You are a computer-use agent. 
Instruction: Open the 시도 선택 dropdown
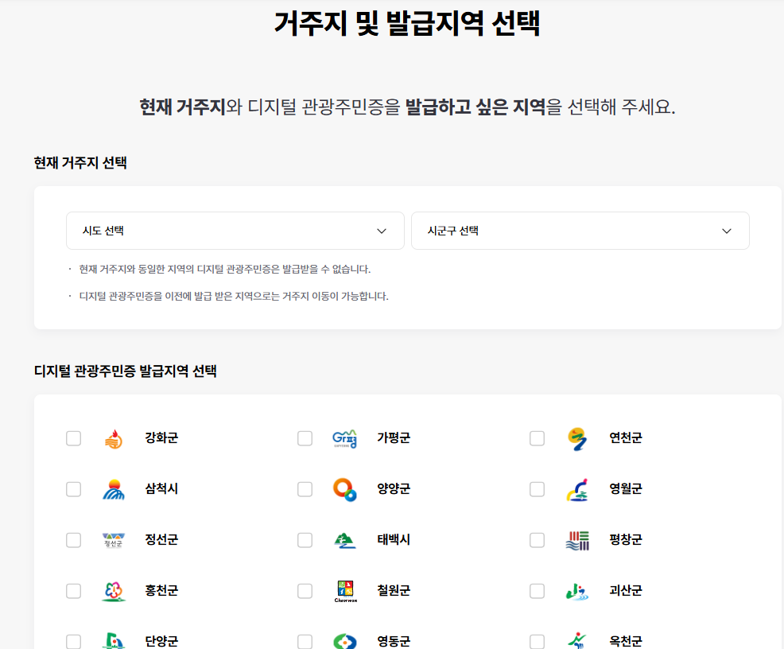pyautogui.click(x=235, y=231)
